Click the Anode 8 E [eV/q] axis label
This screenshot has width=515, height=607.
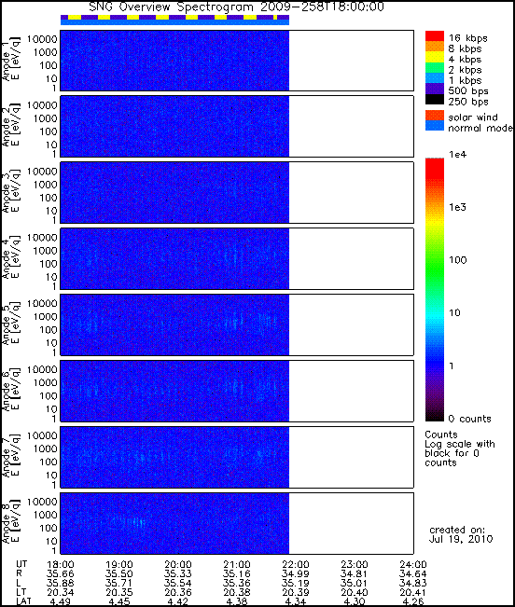point(10,521)
